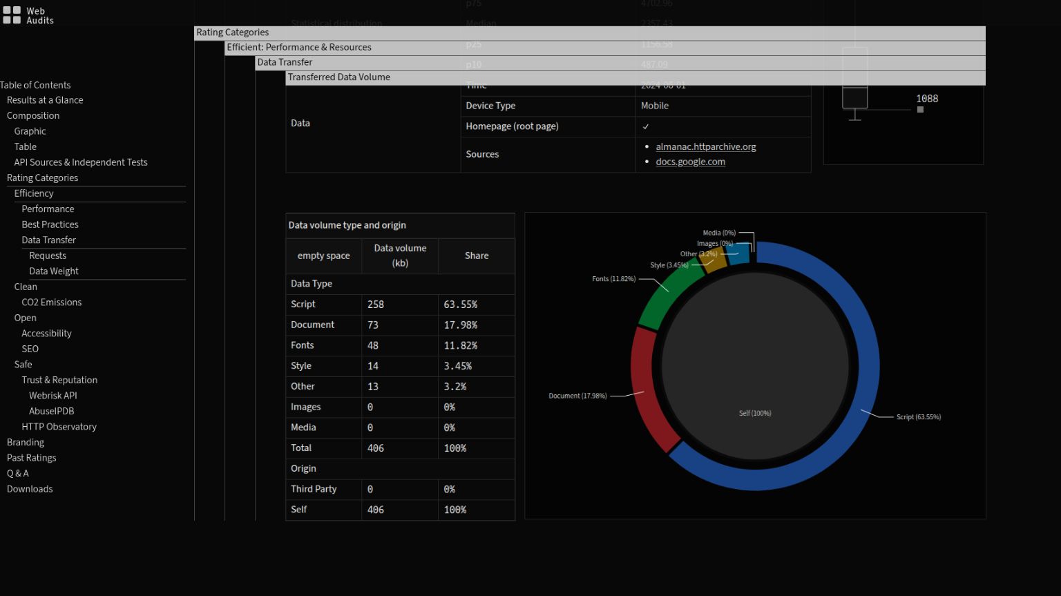1061x596 pixels.
Task: Select "Downloads" from the contents menu
Action: click(x=30, y=488)
